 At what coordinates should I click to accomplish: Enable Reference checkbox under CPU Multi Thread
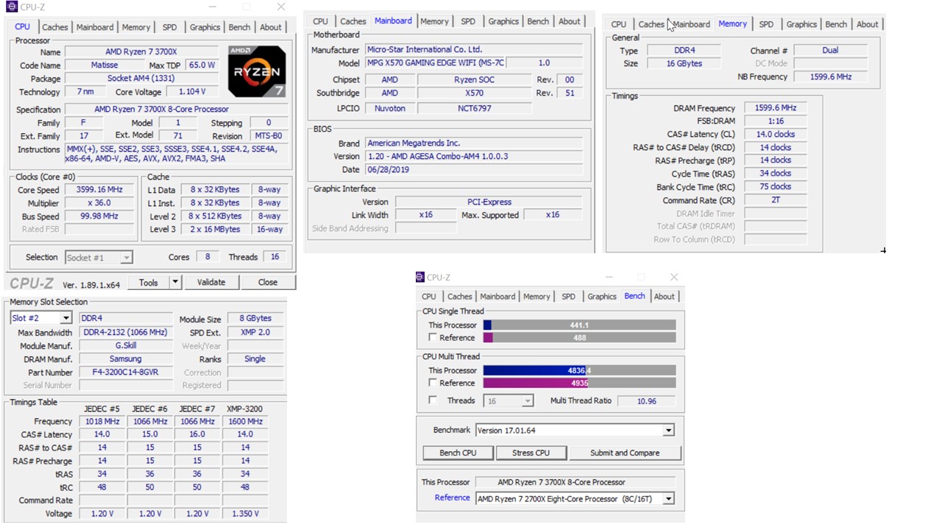coord(433,384)
